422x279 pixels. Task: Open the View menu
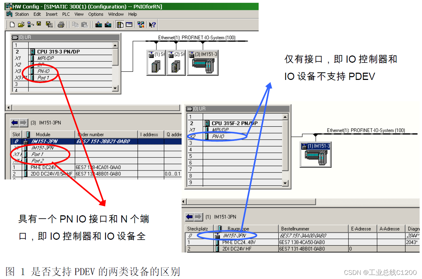point(79,14)
